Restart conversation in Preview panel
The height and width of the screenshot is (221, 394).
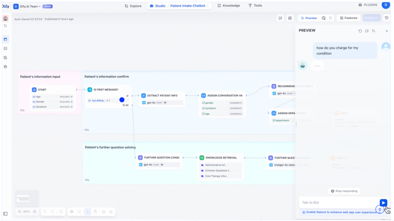coord(360,31)
